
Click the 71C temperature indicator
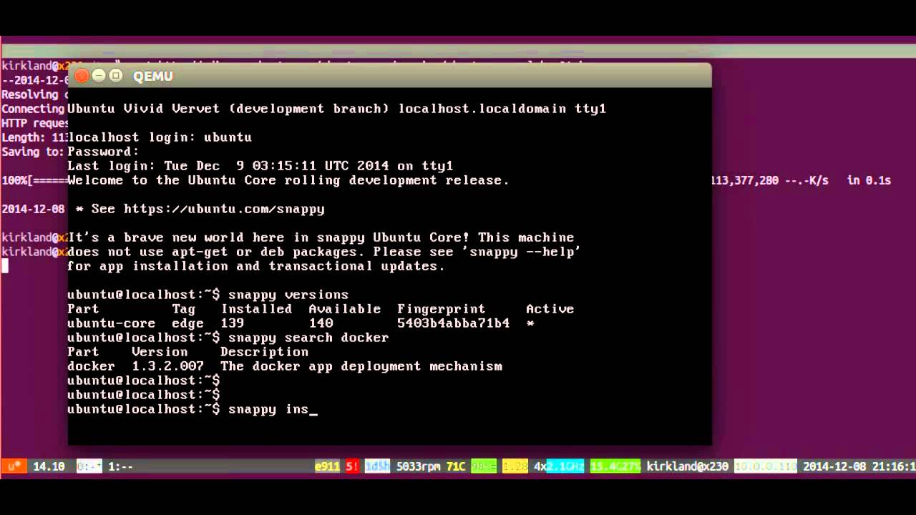(456, 466)
